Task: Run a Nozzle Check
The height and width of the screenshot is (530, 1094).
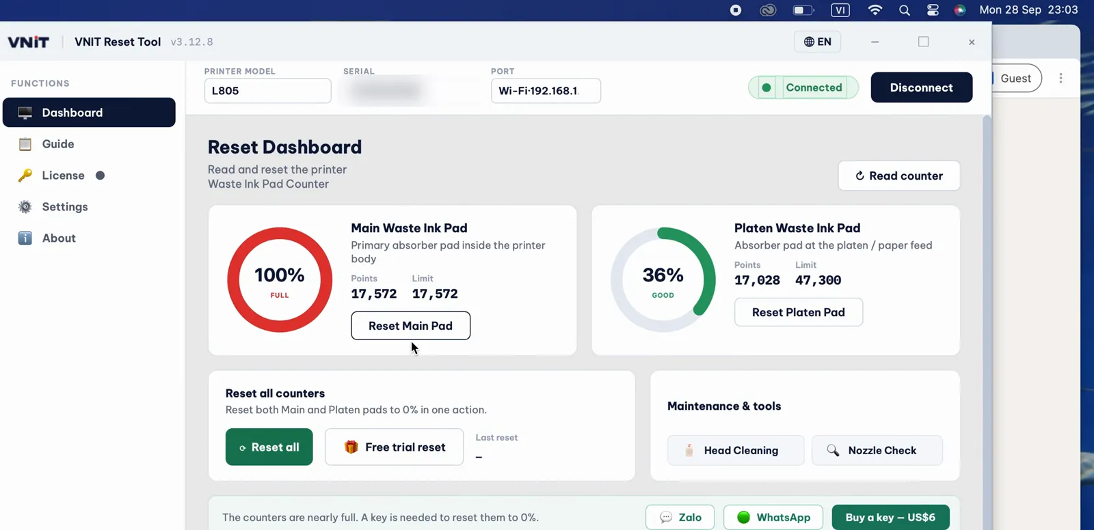Action: click(x=877, y=450)
